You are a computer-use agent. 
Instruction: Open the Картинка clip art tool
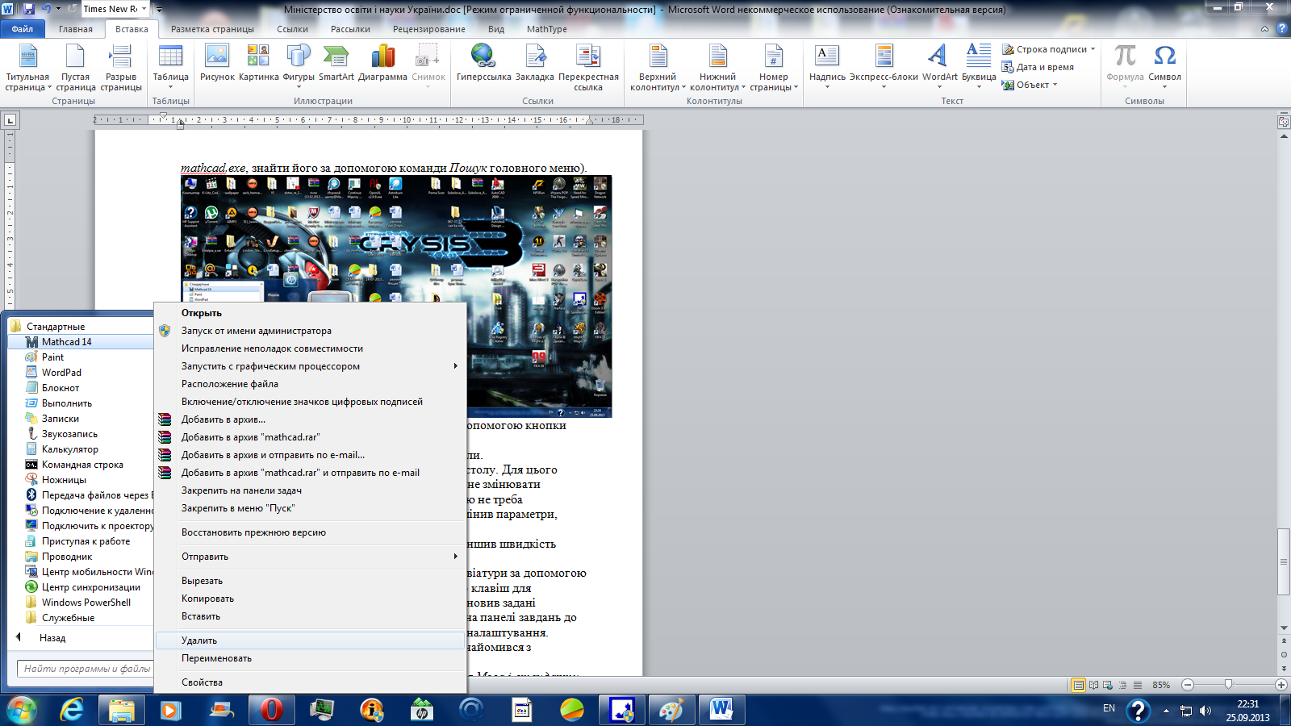258,63
